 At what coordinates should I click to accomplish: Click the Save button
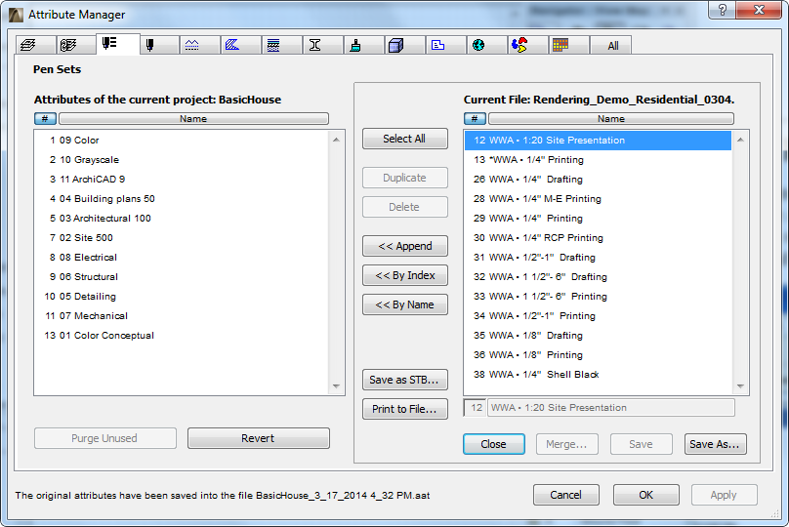(x=641, y=444)
